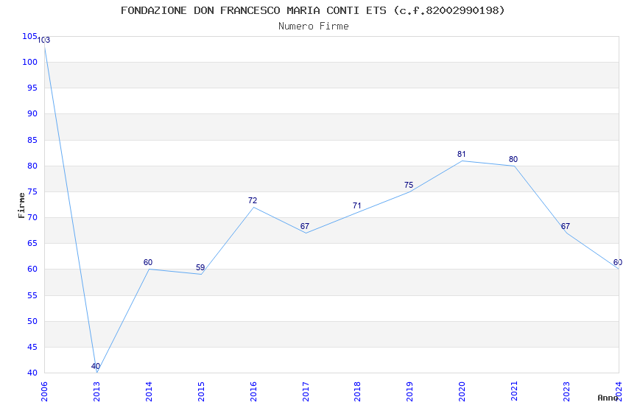Click the 2018 x-axis year label

(357, 391)
